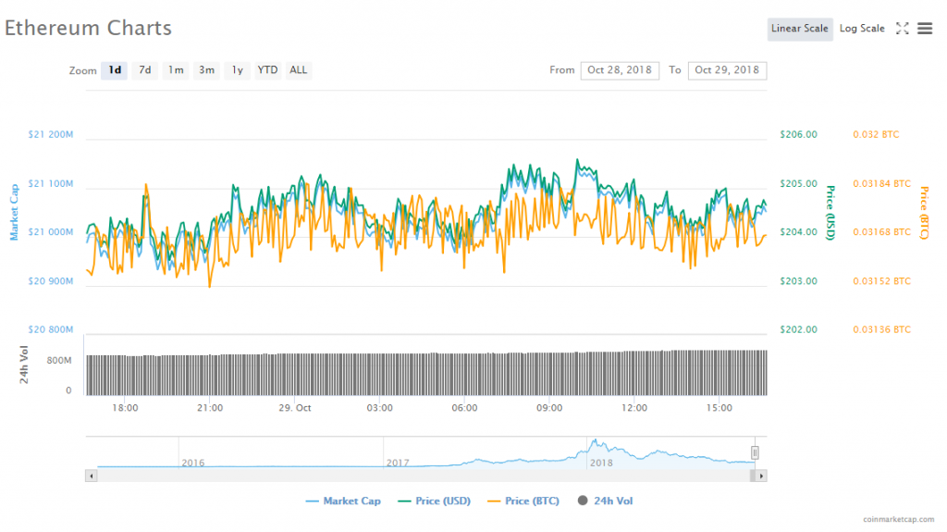Choose the 1y zoom option
This screenshot has height=532, width=947.
238,70
